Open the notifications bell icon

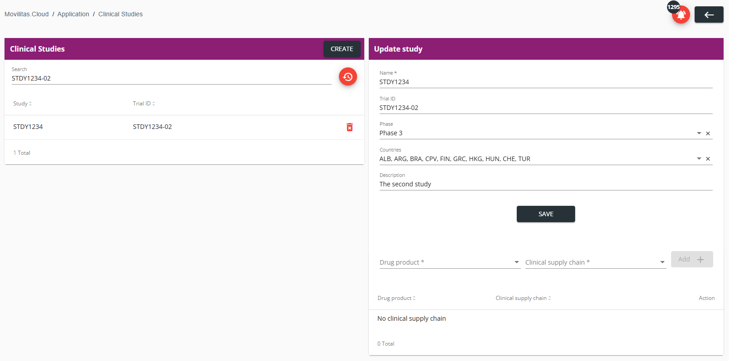[x=681, y=14]
